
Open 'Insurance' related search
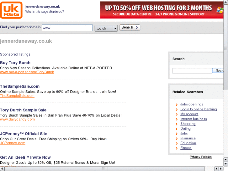click(x=188, y=138)
